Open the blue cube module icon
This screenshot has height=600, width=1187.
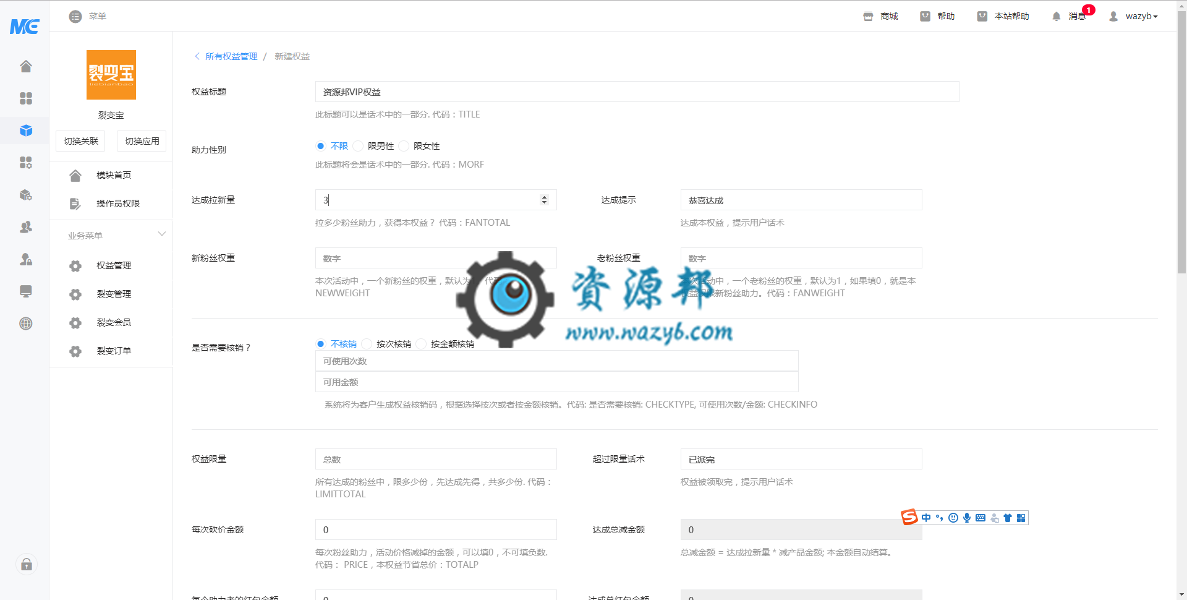point(25,131)
